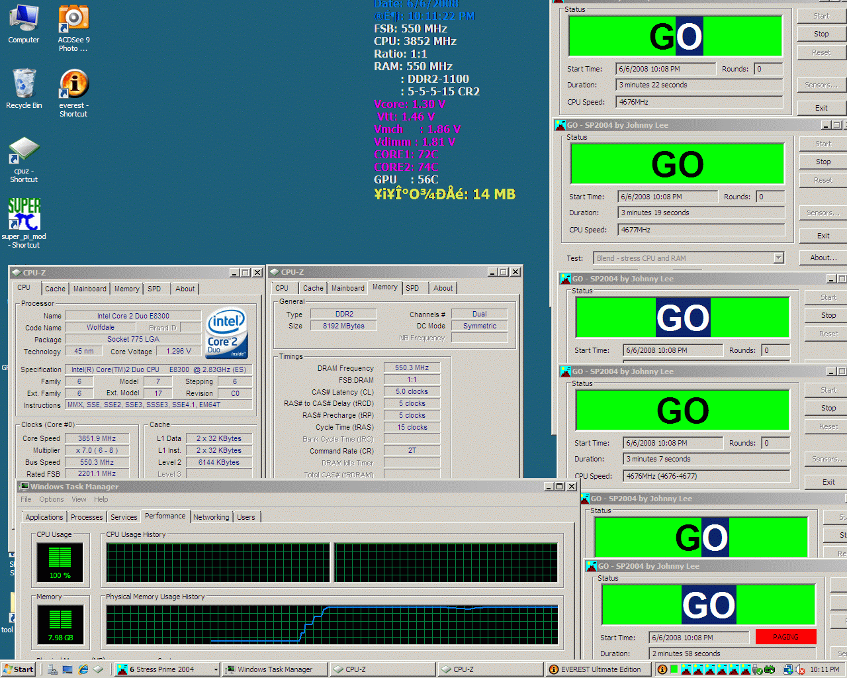Image resolution: width=847 pixels, height=678 pixels.
Task: Open the Services tab in Task Manager
Action: click(x=124, y=517)
